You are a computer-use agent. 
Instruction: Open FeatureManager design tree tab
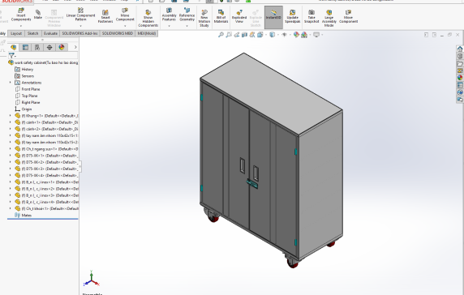(x=13, y=47)
